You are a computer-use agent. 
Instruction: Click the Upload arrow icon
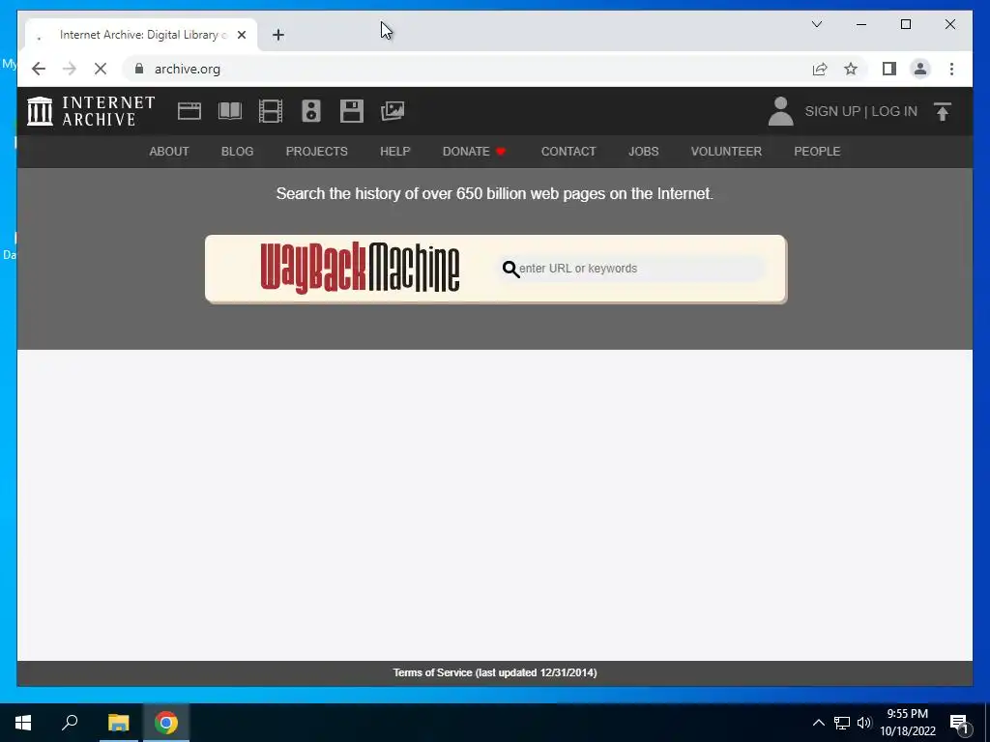pos(942,111)
